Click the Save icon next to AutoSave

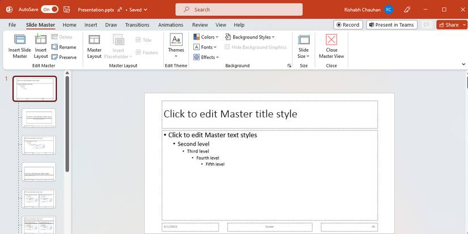pyautogui.click(x=66, y=10)
